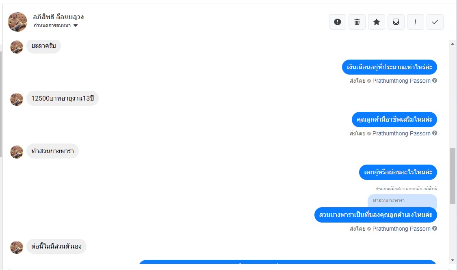
Task: Click help icon under the คุณลูกค้ามีอาชีพเสริมไหมคะ message
Action: 435,133
